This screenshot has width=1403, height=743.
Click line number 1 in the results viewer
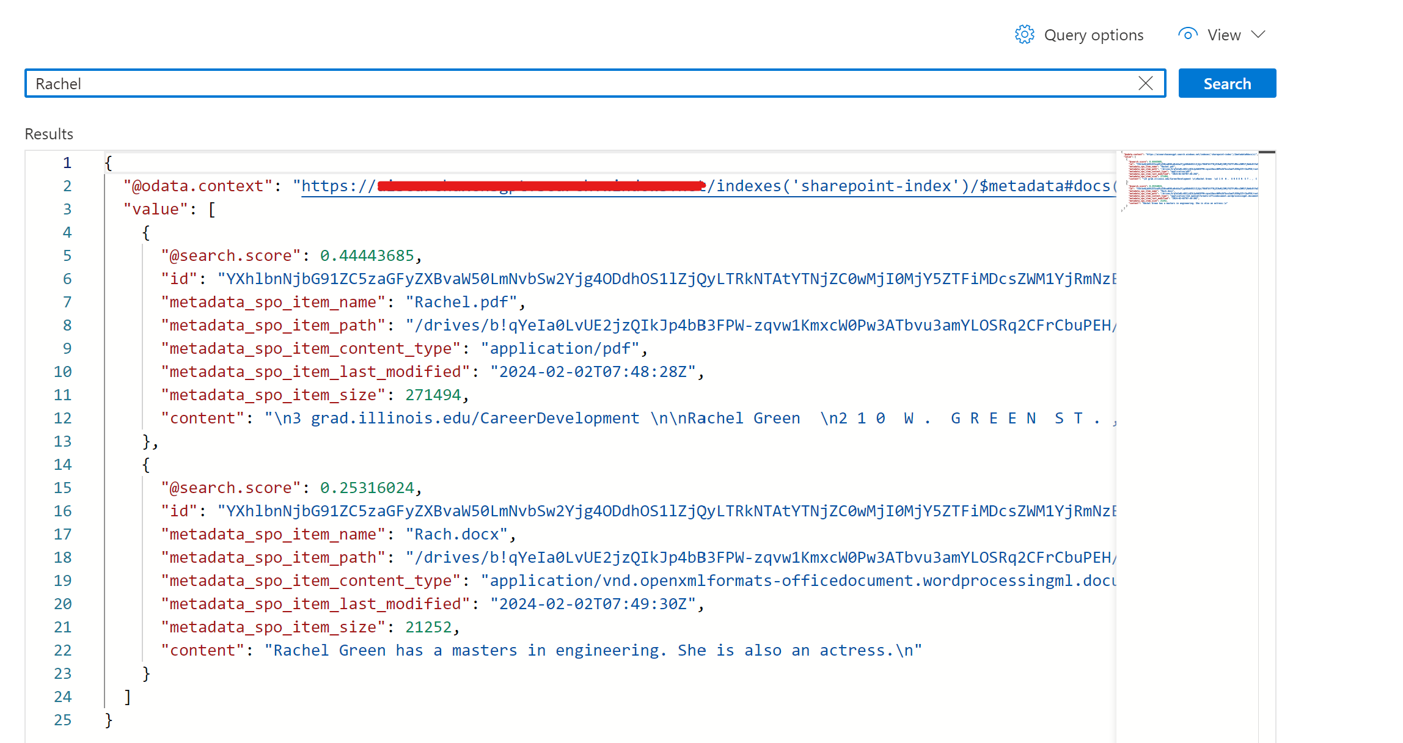coord(67,163)
